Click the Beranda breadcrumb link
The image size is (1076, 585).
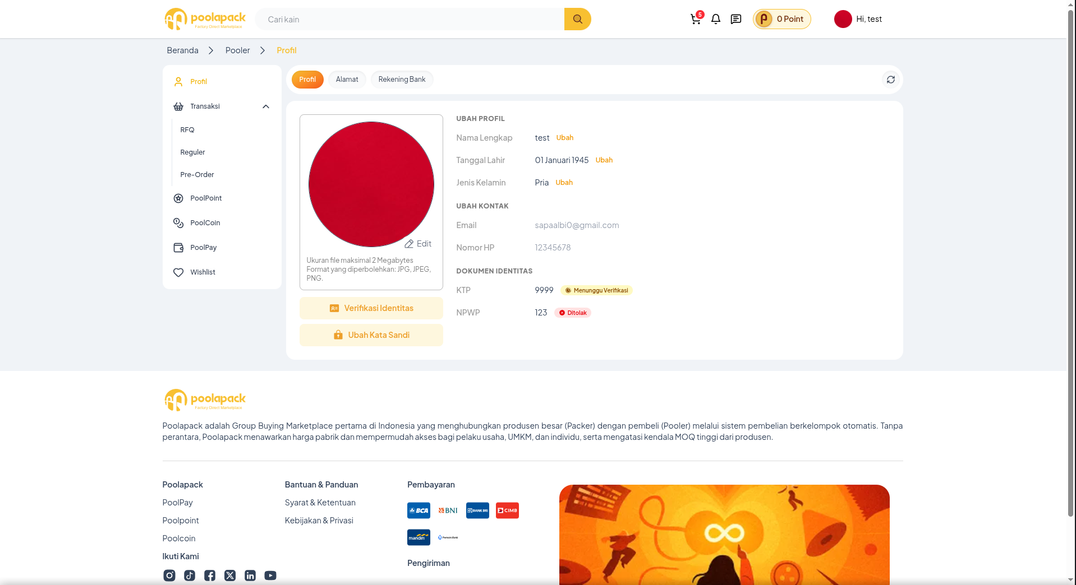click(182, 50)
